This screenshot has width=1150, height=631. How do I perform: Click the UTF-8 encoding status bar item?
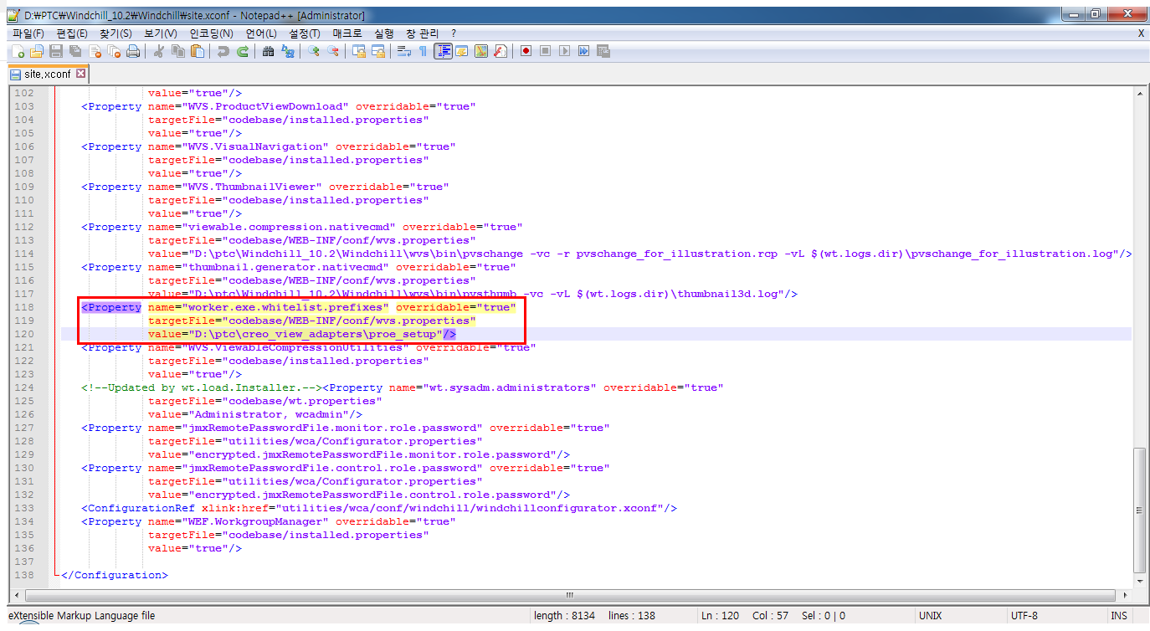coord(1026,615)
